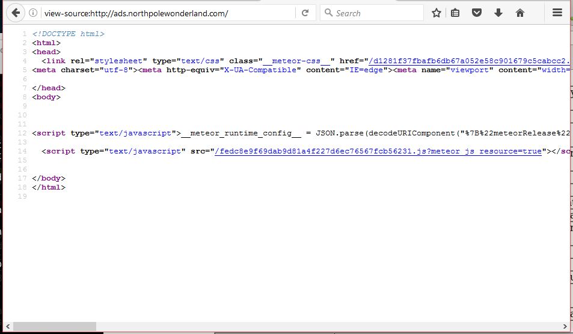Reload the current page
The height and width of the screenshot is (334, 573).
(x=305, y=13)
